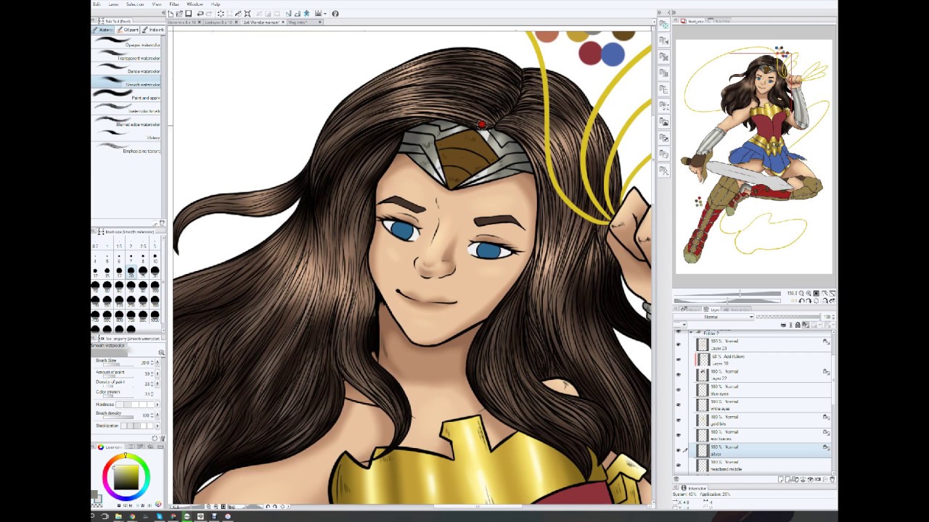Screen dimensions: 929x522
Task: Hide Layer 18 Add (Glow) eye icon
Action: pos(679,360)
